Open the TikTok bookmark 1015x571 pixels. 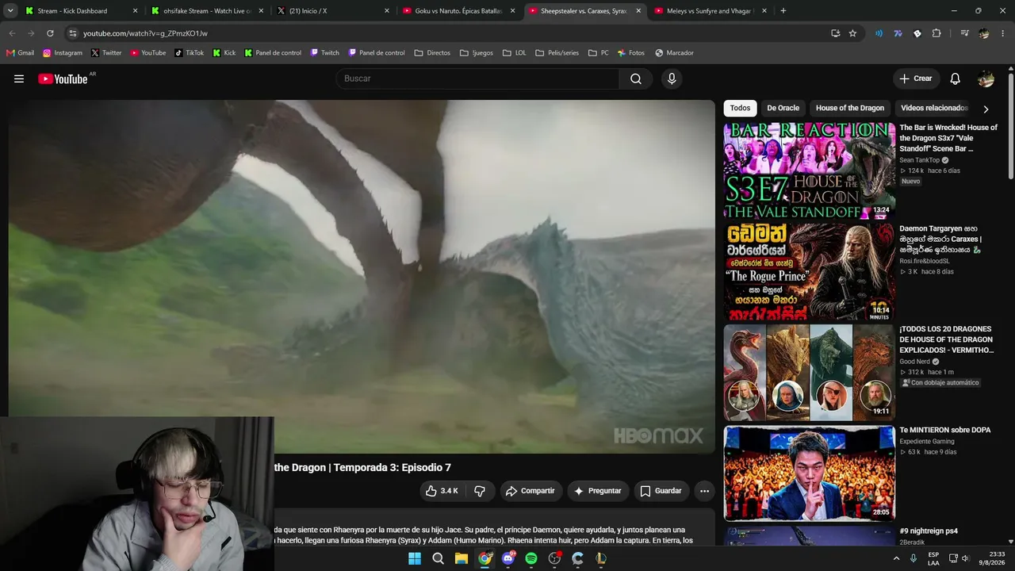click(x=190, y=53)
